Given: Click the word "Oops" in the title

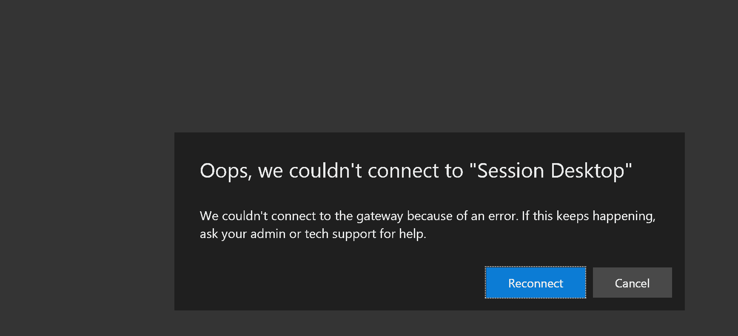Looking at the screenshot, I should point(224,171).
